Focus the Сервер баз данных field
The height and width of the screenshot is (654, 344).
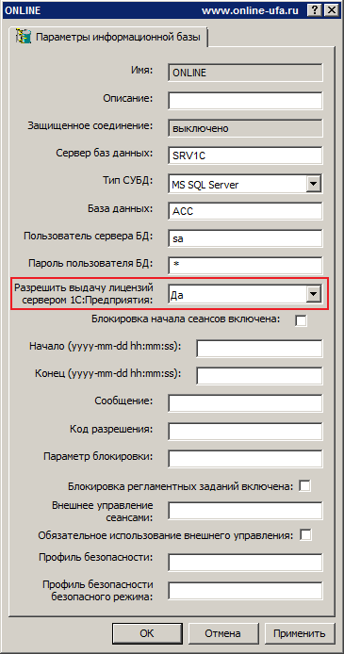[x=245, y=156]
